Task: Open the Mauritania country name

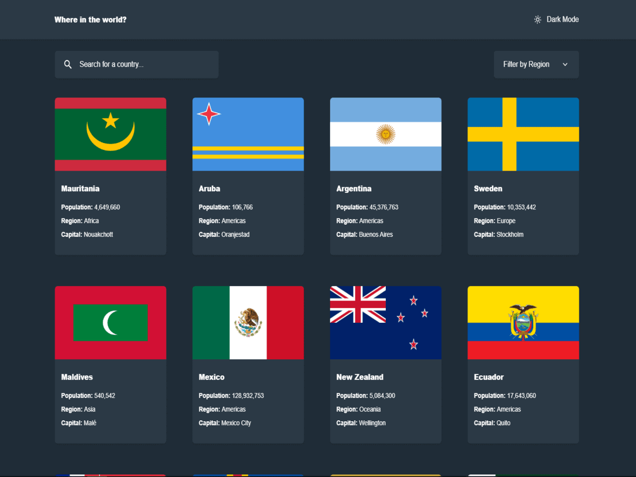Action: pyautogui.click(x=80, y=189)
